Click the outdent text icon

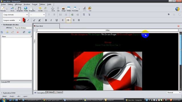78,15
